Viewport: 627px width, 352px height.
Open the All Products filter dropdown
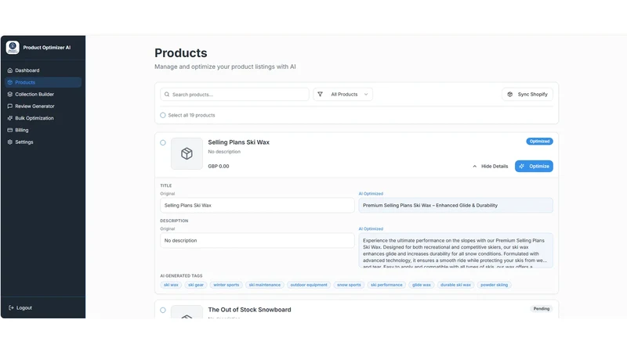[x=343, y=94]
